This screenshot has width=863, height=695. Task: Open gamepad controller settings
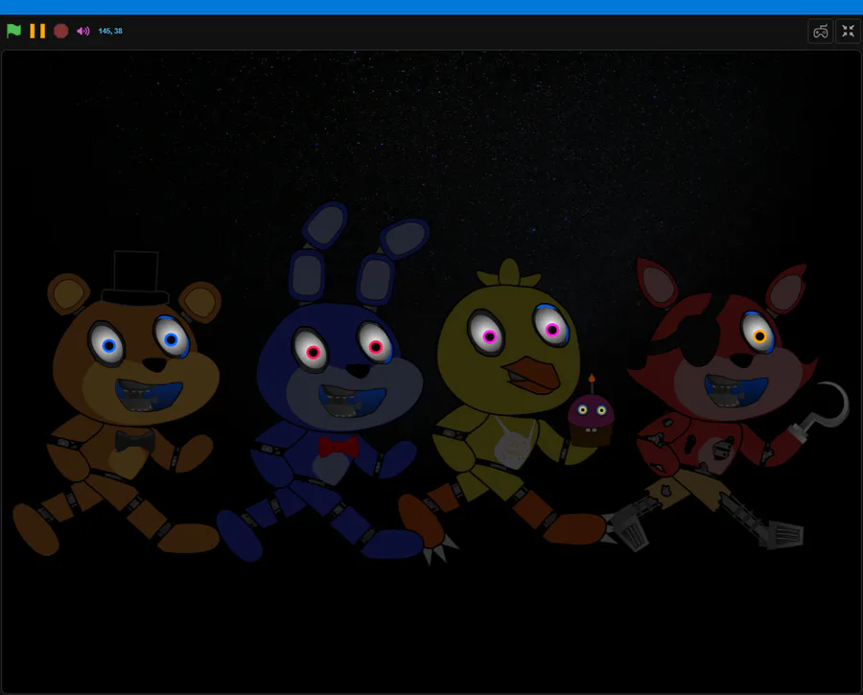[820, 31]
